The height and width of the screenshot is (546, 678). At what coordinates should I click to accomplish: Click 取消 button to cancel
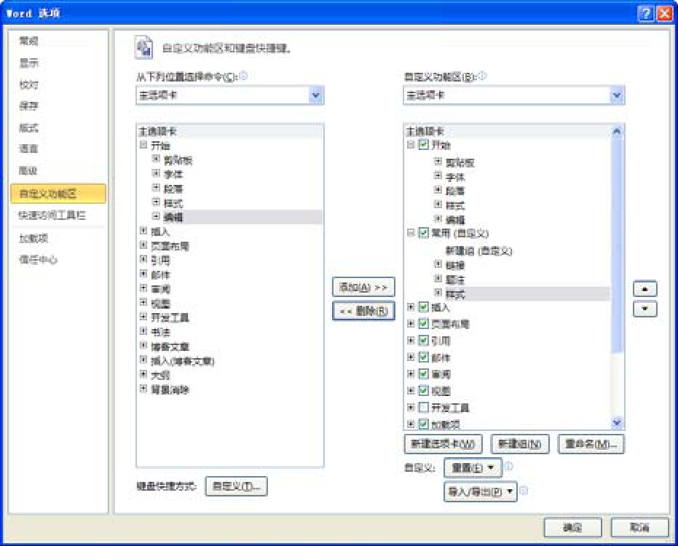pos(639,527)
